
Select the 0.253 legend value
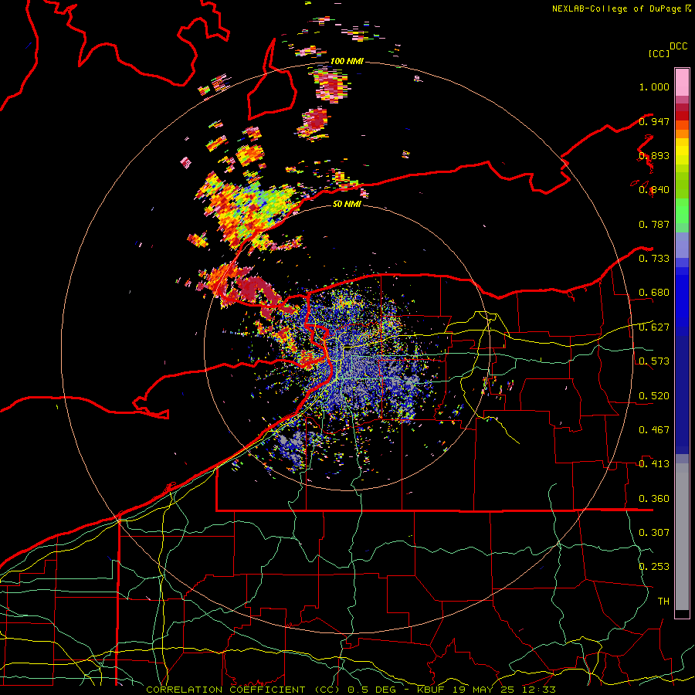[654, 567]
